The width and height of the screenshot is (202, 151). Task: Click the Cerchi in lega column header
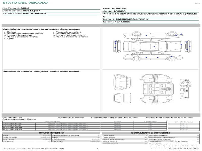184,122
